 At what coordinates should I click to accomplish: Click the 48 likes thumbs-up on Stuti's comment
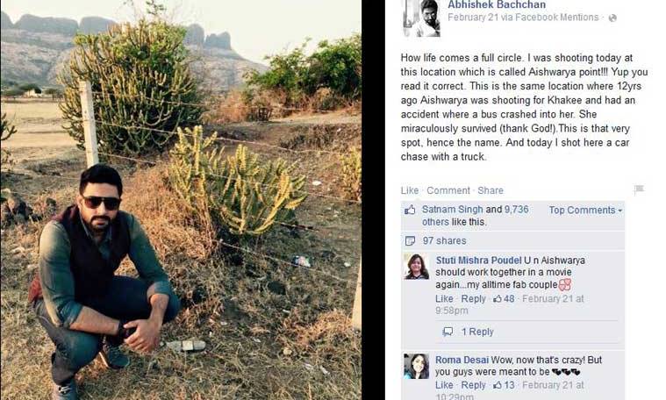[498, 299]
